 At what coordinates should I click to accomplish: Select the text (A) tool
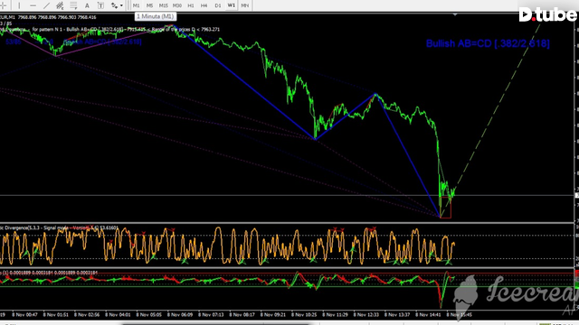(87, 5)
